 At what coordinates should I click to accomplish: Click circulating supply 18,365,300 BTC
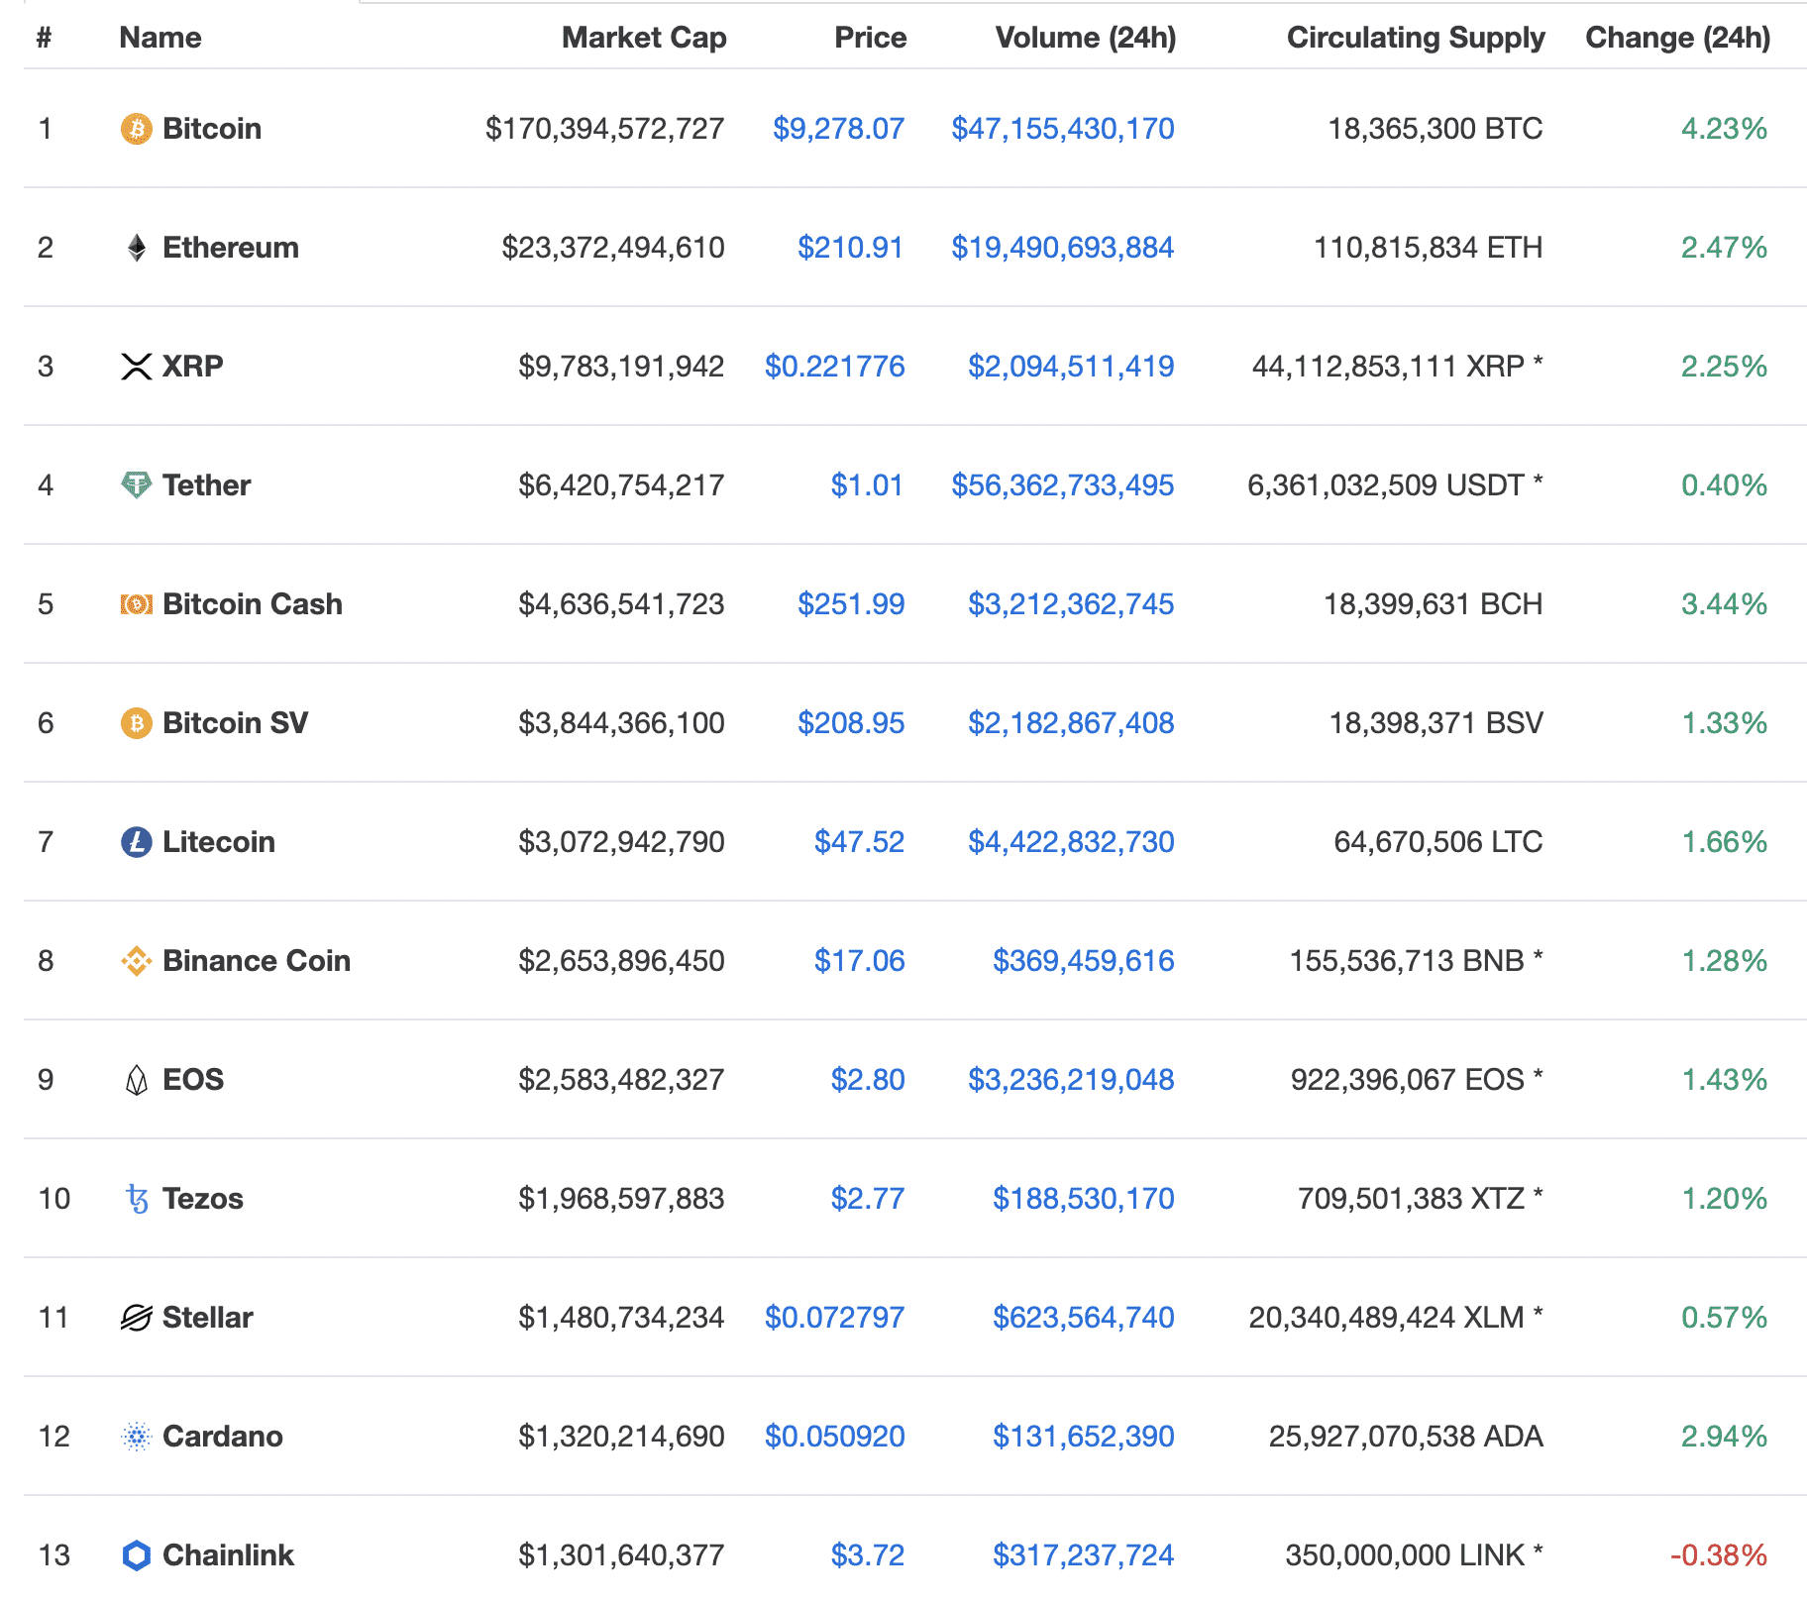click(1435, 129)
